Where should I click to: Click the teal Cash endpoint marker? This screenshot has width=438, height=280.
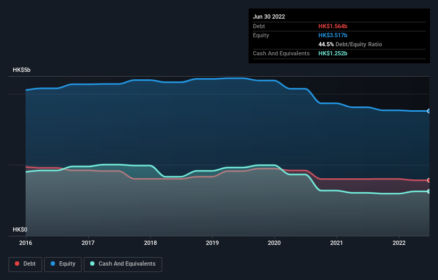click(428, 192)
